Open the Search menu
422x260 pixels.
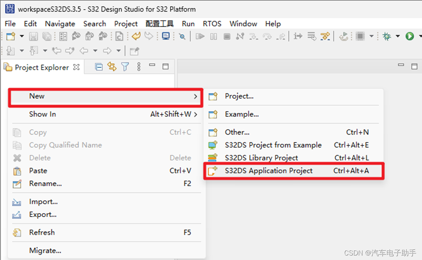coord(94,24)
